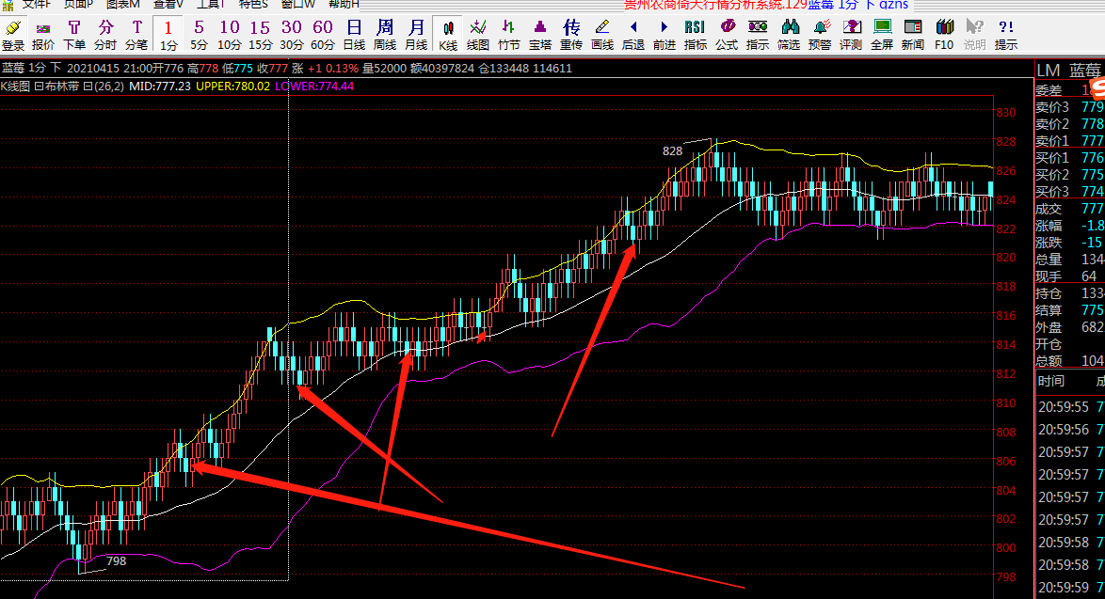Switch to the 10分 period
This screenshot has width=1105, height=599.
[x=229, y=35]
